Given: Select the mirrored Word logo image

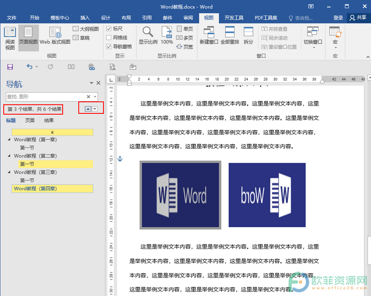Looking at the screenshot, I should tap(267, 195).
